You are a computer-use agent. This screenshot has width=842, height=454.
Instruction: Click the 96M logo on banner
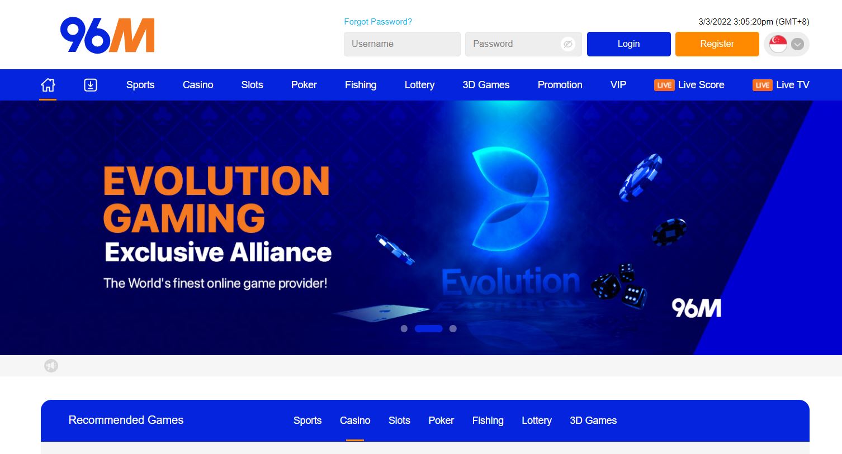coord(696,308)
